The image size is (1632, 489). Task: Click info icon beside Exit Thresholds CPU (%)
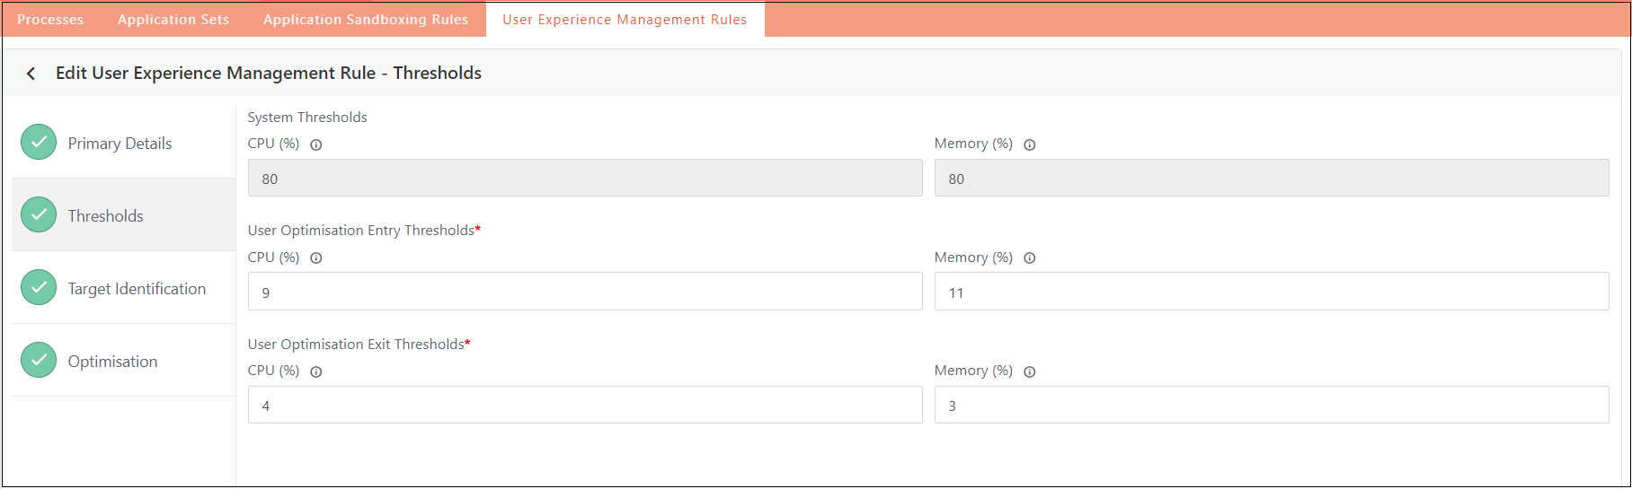pos(316,371)
